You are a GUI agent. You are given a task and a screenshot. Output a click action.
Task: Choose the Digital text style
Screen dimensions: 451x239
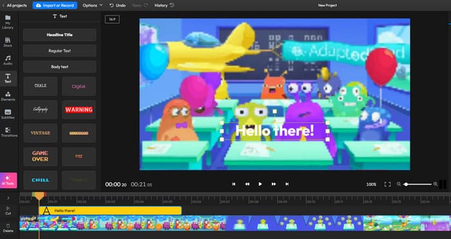click(79, 86)
